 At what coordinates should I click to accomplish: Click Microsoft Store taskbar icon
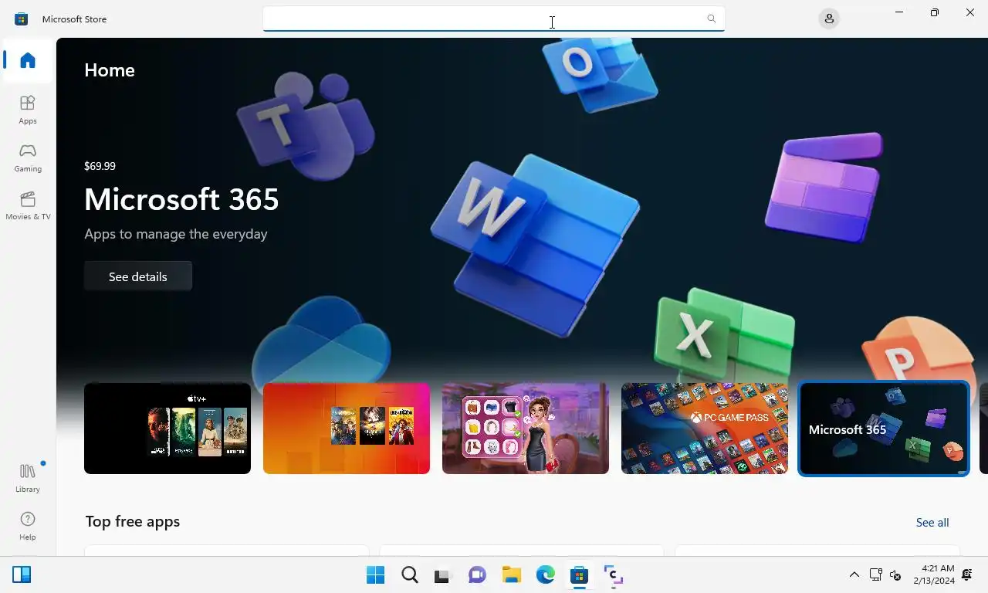[x=579, y=574]
